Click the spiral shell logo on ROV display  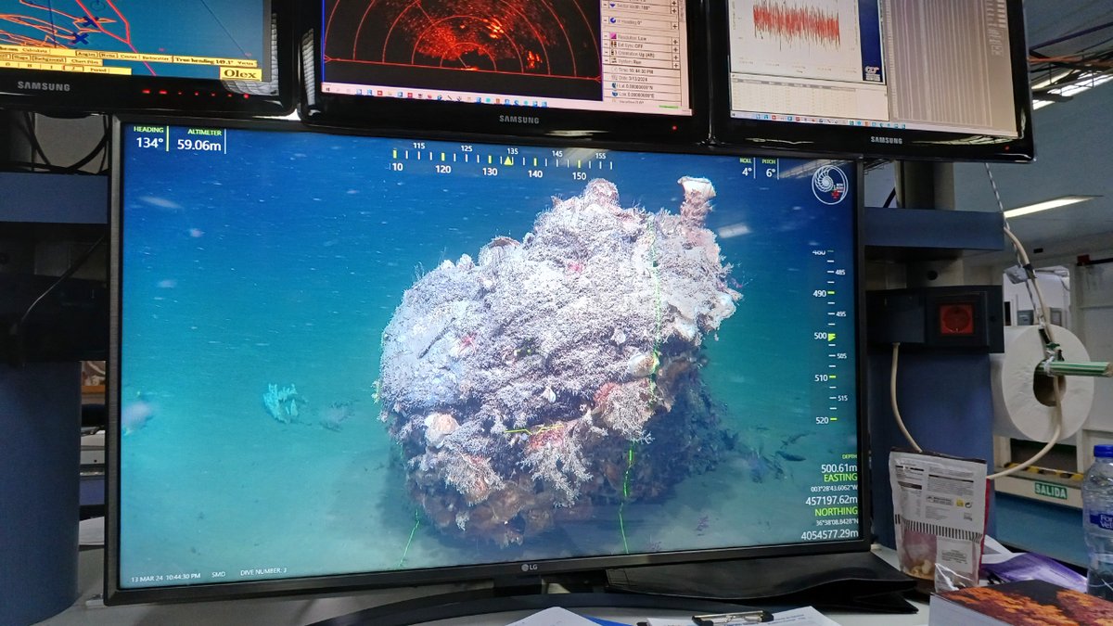(829, 184)
